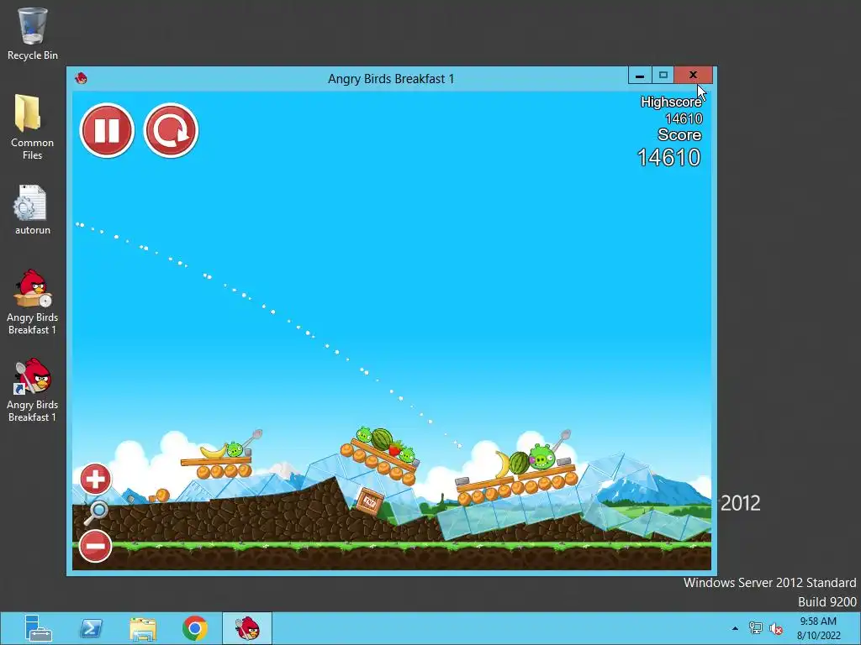Screen dimensions: 861x645
Task: Open Google Chrome from the taskbar
Action: (x=195, y=628)
